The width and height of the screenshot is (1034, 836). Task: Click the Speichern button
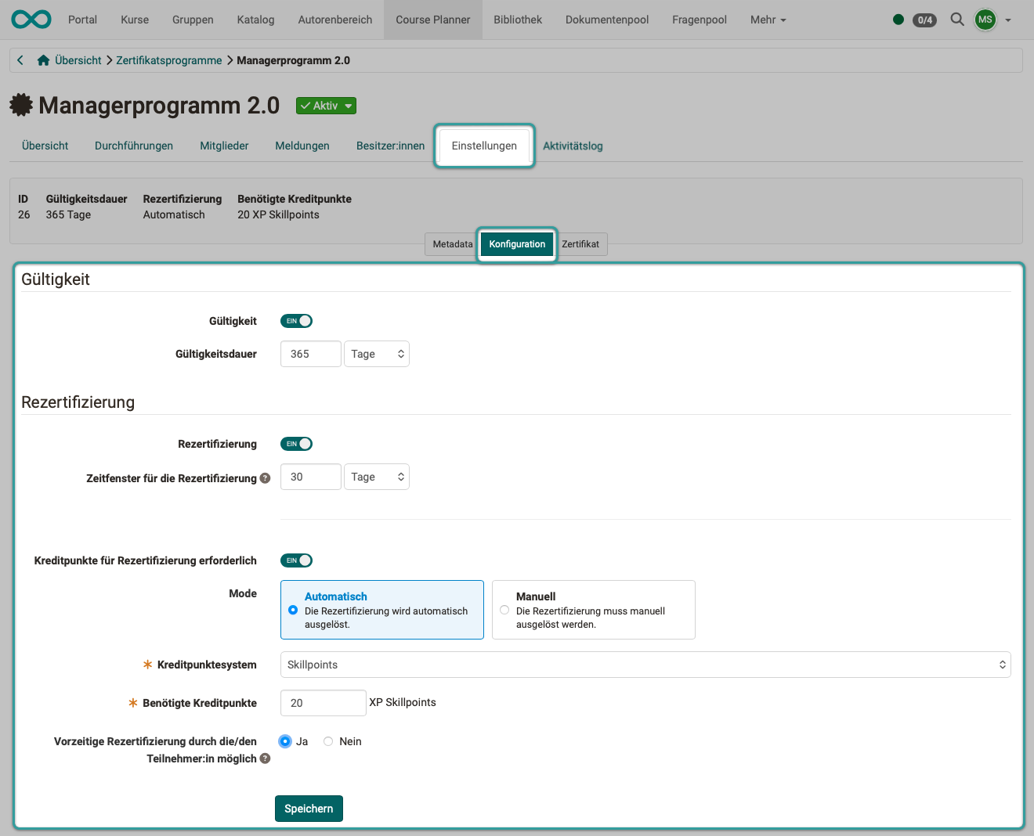point(309,808)
